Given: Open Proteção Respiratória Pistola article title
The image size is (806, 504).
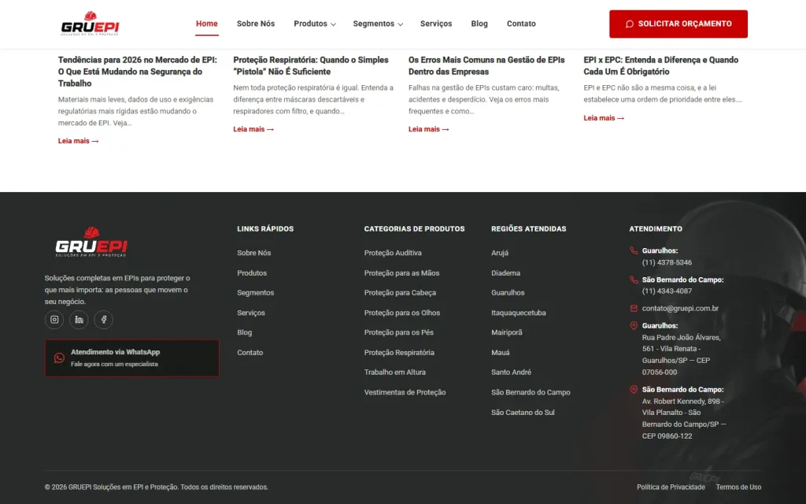Looking at the screenshot, I should pos(311,65).
